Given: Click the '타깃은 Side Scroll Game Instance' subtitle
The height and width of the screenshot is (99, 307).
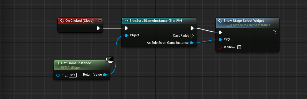Looking at the screenshot, I should (247, 25).
